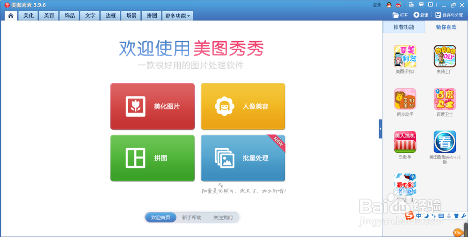
Task: Click the red 美化图片 tile
Action: click(x=153, y=107)
